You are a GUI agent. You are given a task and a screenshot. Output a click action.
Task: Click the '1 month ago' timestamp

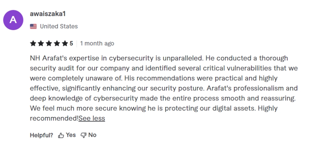click(97, 43)
